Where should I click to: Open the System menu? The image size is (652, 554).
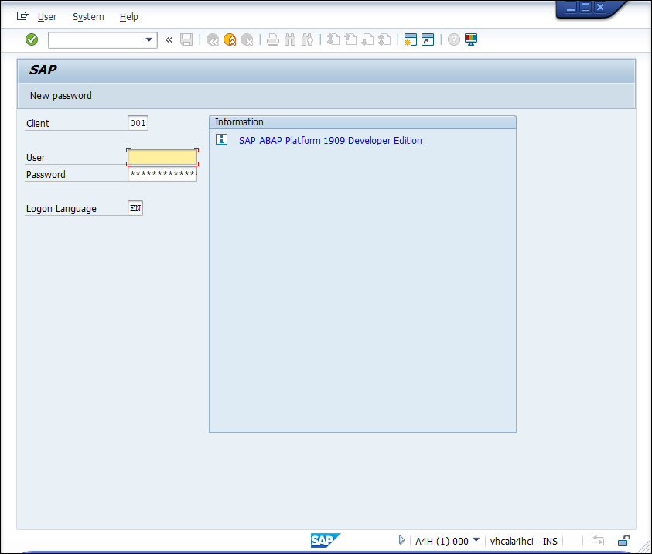click(88, 17)
